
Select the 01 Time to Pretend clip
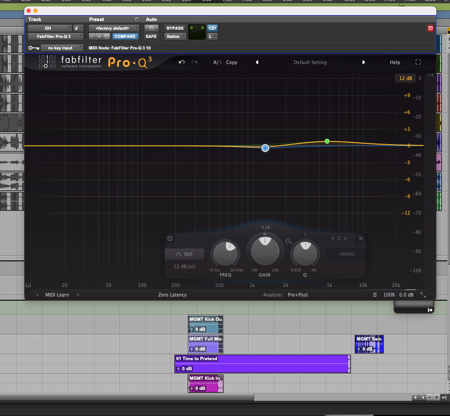pos(262,364)
